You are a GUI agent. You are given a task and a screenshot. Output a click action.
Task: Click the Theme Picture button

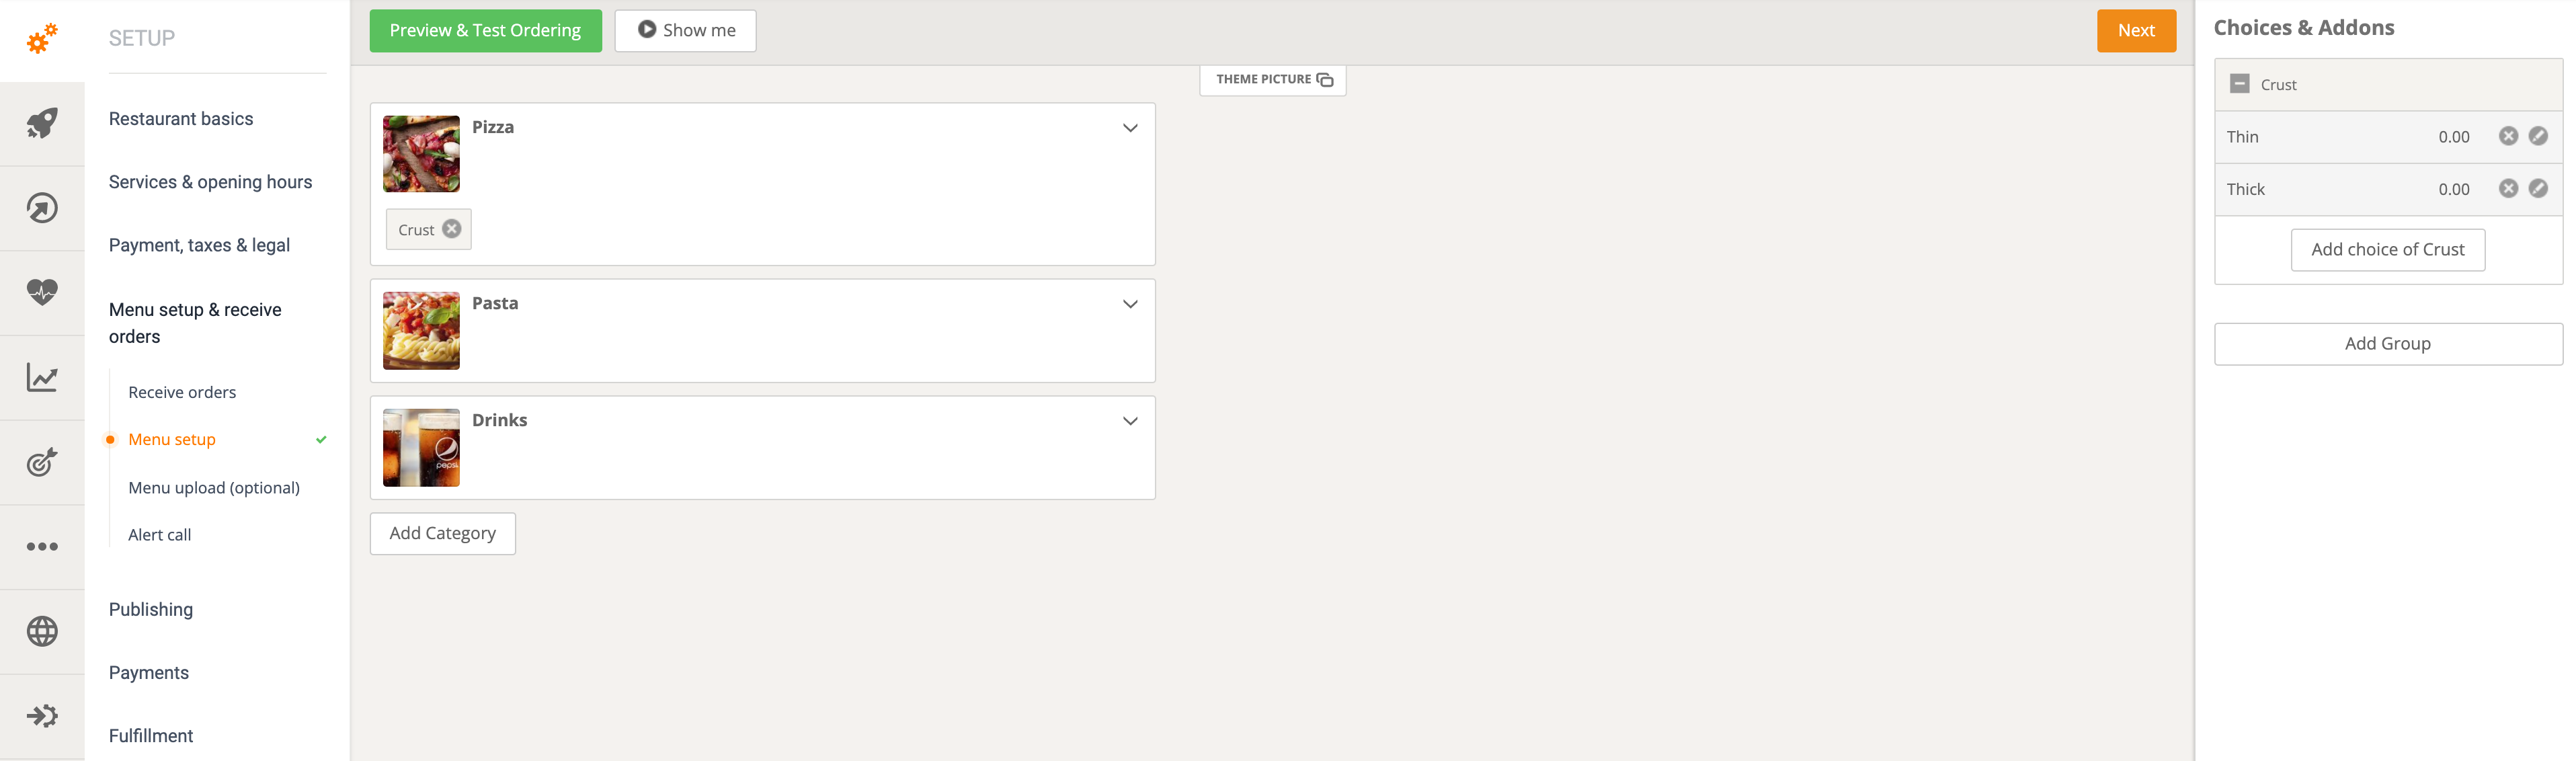coord(1272,79)
